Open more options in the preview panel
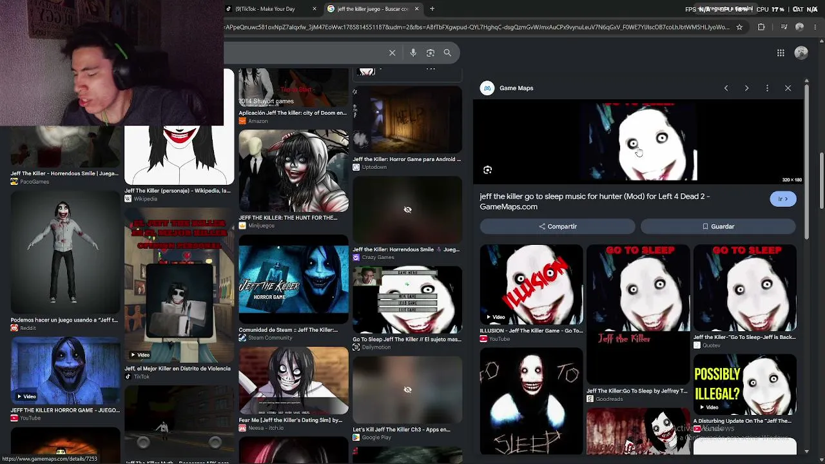Viewport: 825px width, 464px height. (x=767, y=88)
